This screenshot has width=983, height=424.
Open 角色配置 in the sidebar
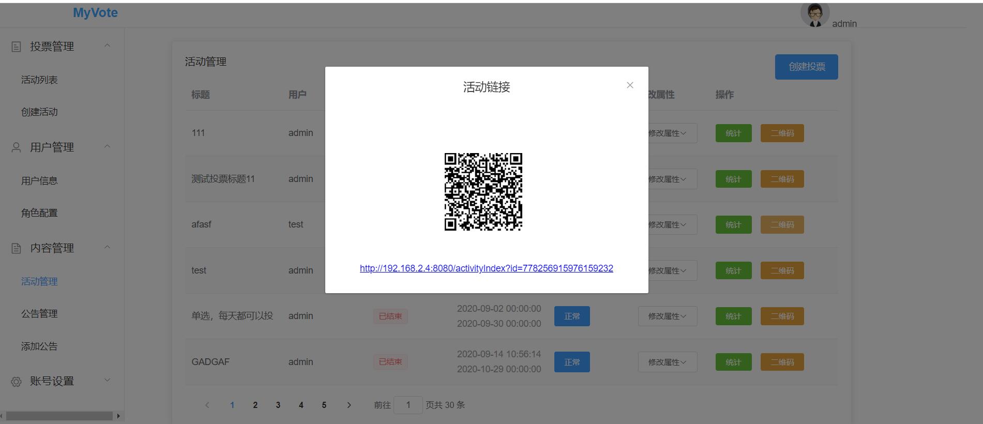tap(39, 213)
